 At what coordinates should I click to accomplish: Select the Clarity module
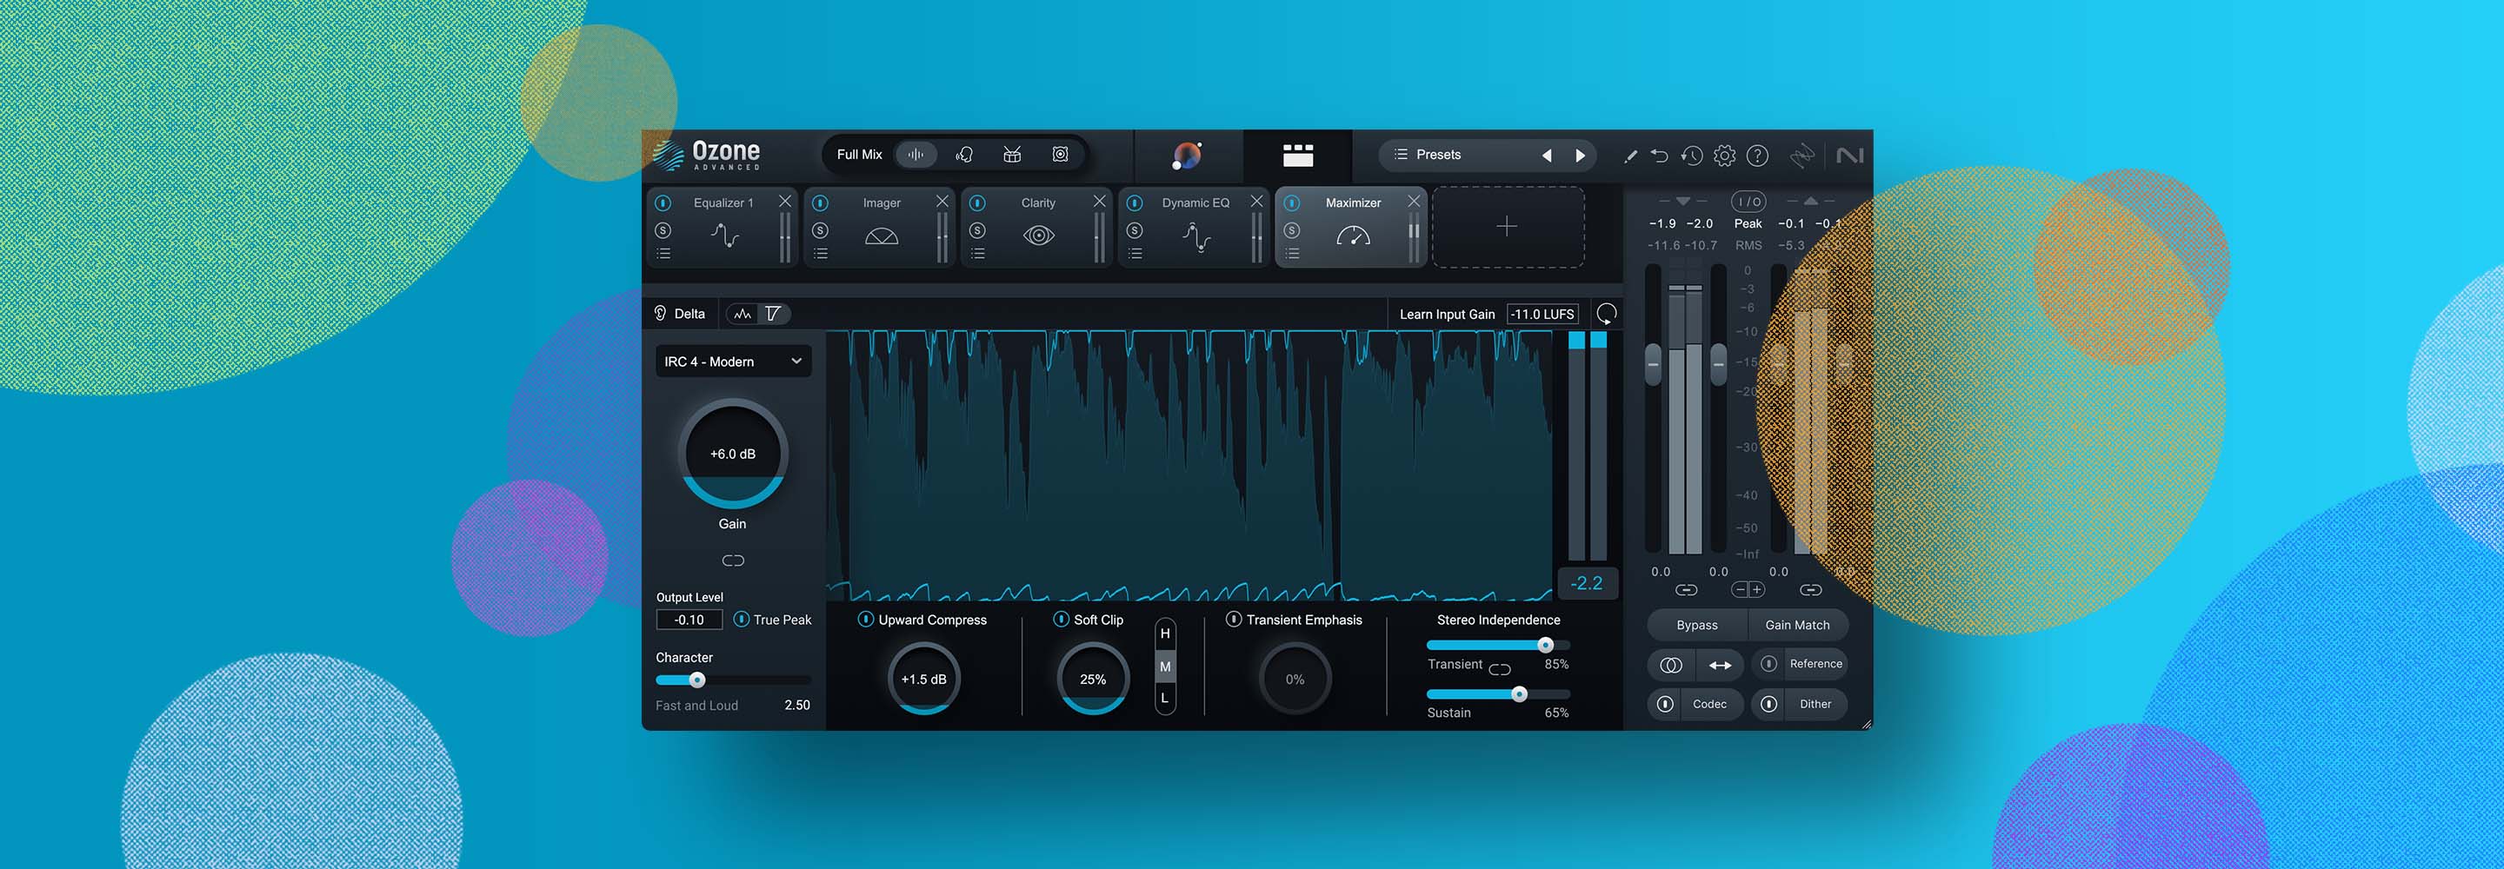click(1038, 227)
